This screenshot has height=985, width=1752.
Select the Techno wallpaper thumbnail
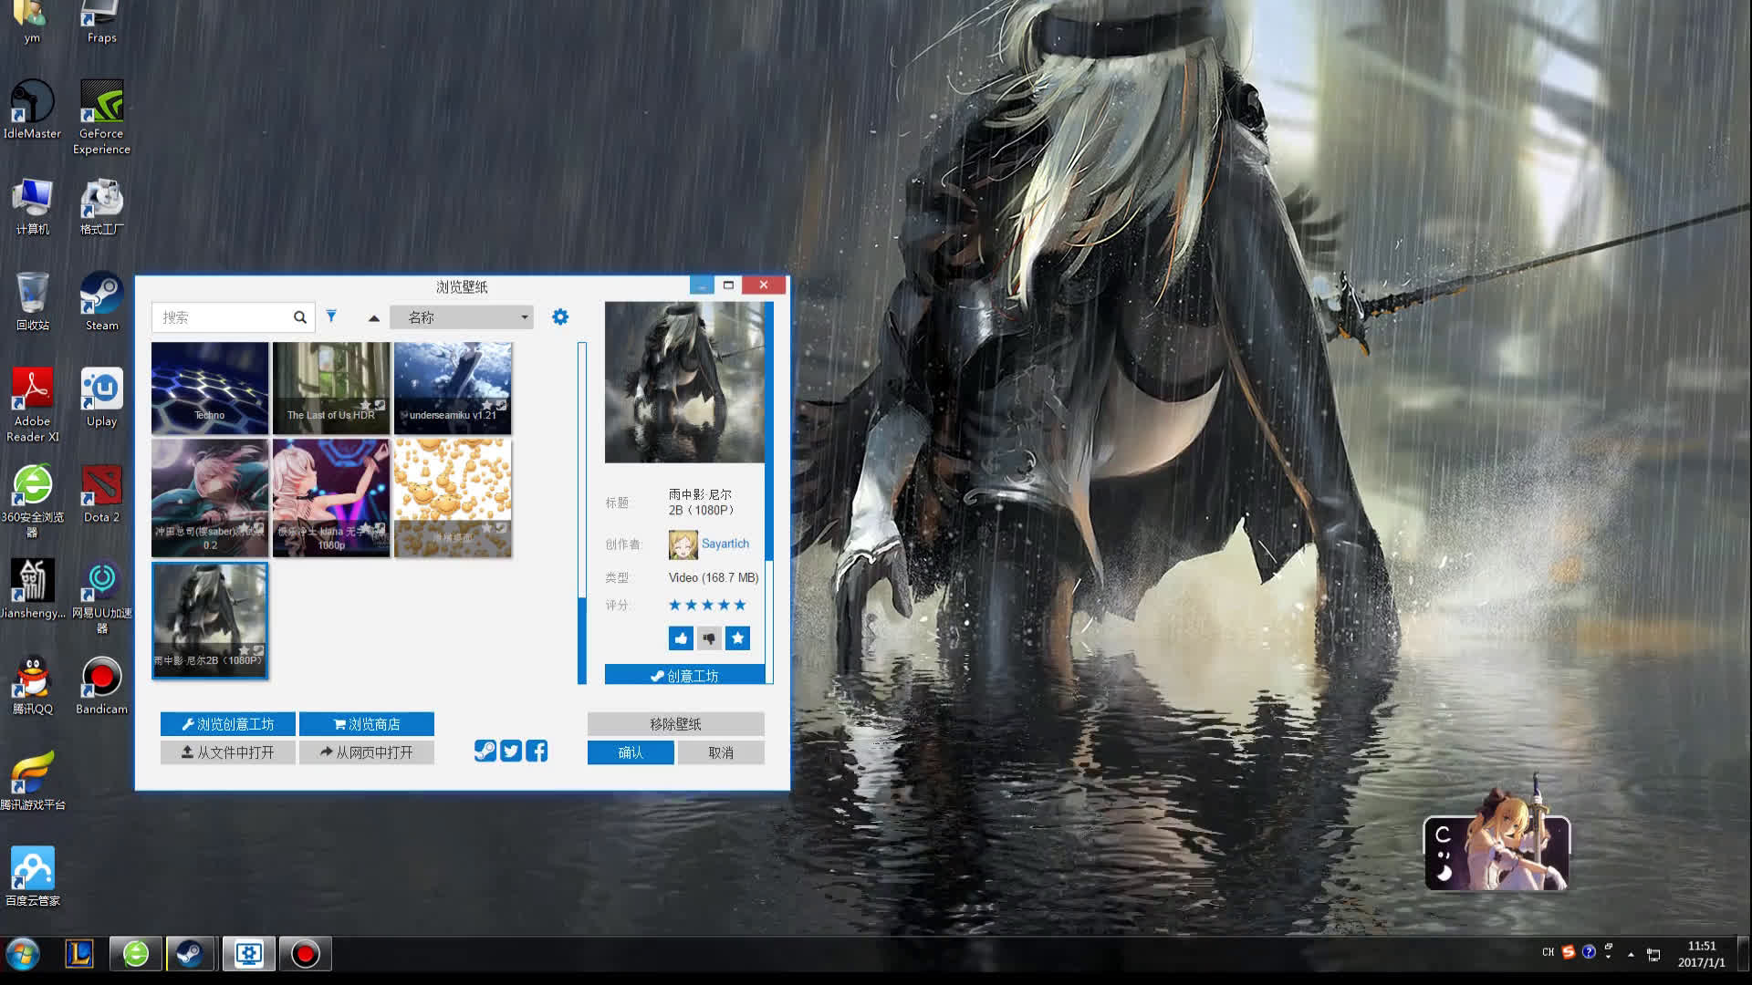[x=210, y=389]
